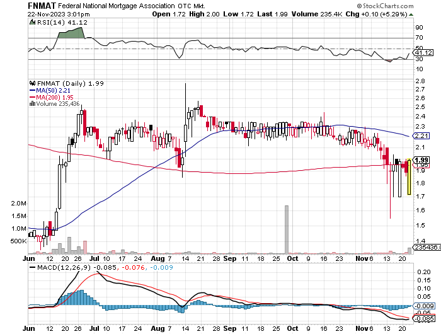Click the green change arrow after Chg
The height and width of the screenshot is (334, 441).
click(411, 14)
